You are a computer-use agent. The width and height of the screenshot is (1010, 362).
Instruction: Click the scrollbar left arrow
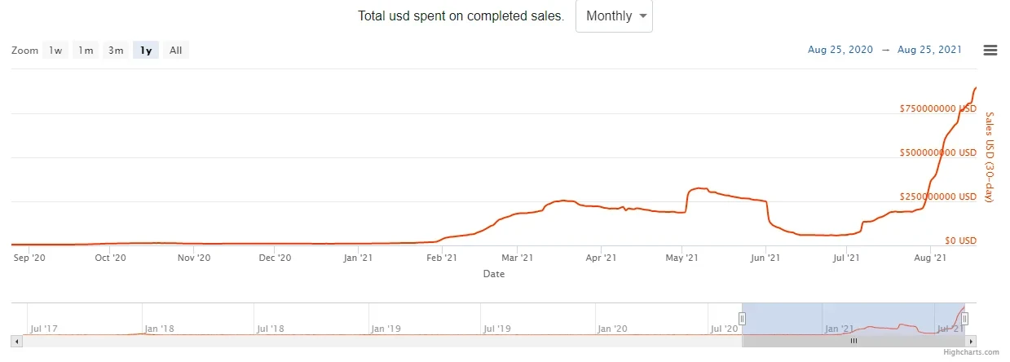click(16, 341)
